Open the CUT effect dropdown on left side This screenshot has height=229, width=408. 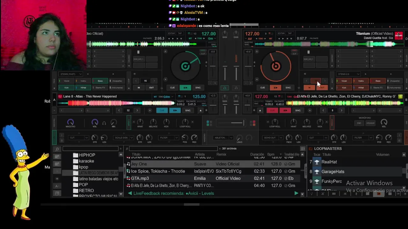point(79,138)
